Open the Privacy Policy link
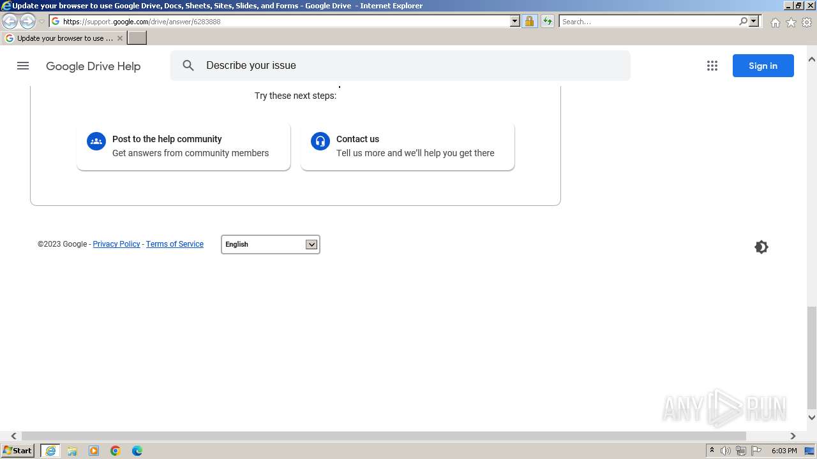The image size is (817, 459). (116, 244)
